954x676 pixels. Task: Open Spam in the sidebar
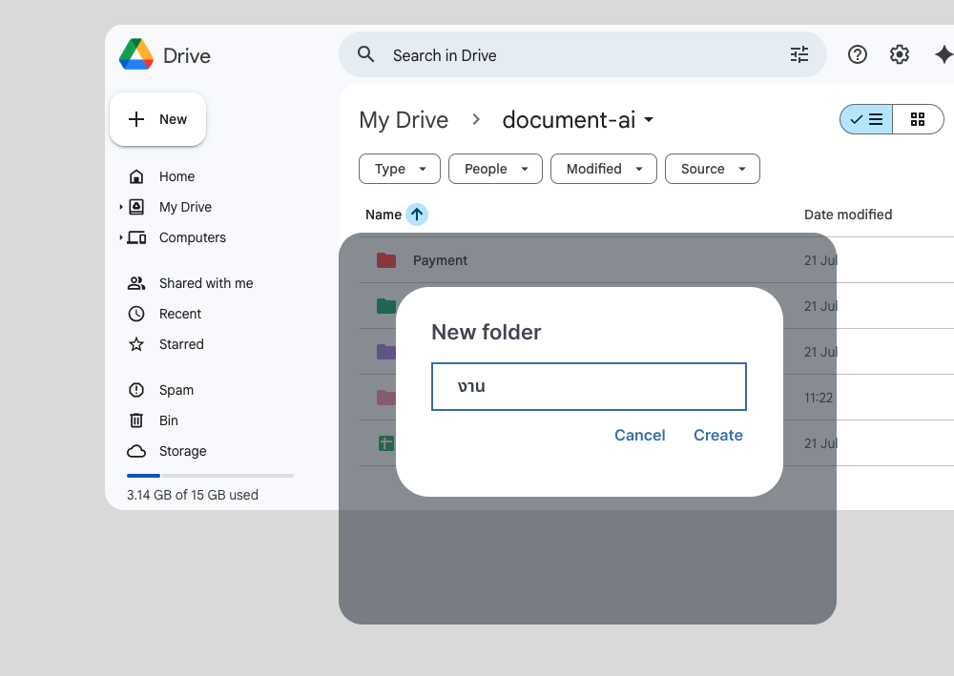pyautogui.click(x=176, y=390)
